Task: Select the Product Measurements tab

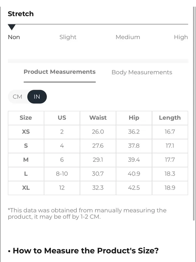Action: click(59, 72)
